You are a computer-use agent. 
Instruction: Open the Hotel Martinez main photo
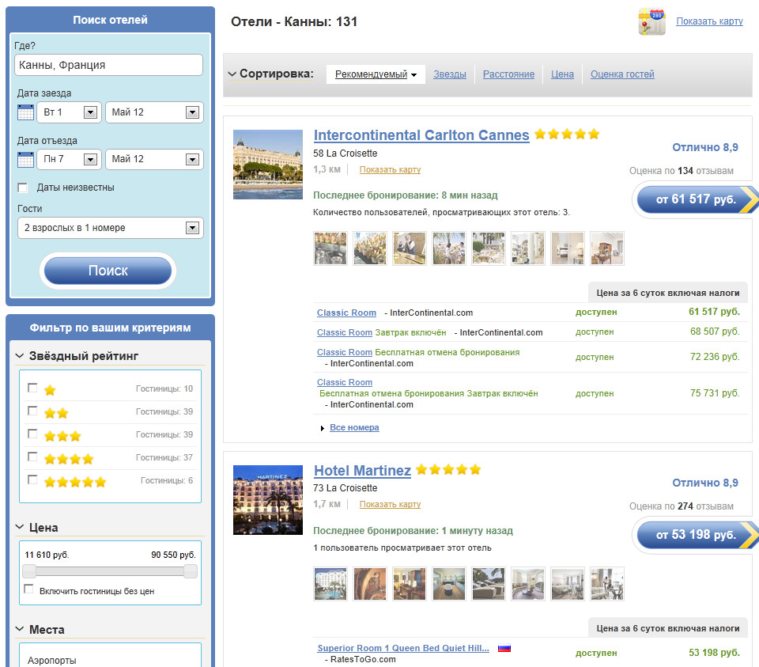(268, 500)
